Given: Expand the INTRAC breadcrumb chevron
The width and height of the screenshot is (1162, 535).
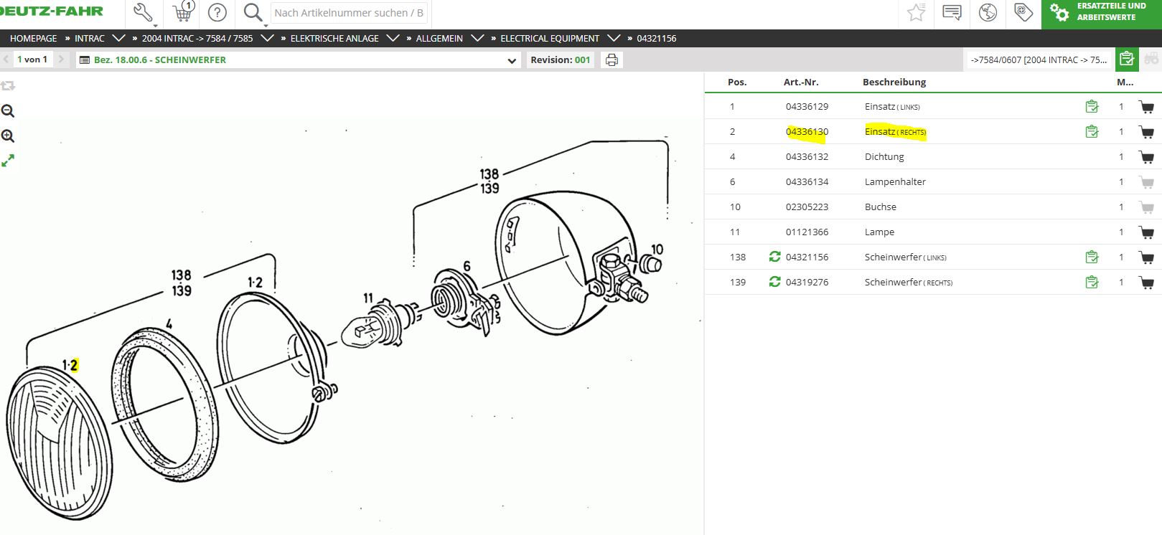Looking at the screenshot, I should (x=119, y=38).
